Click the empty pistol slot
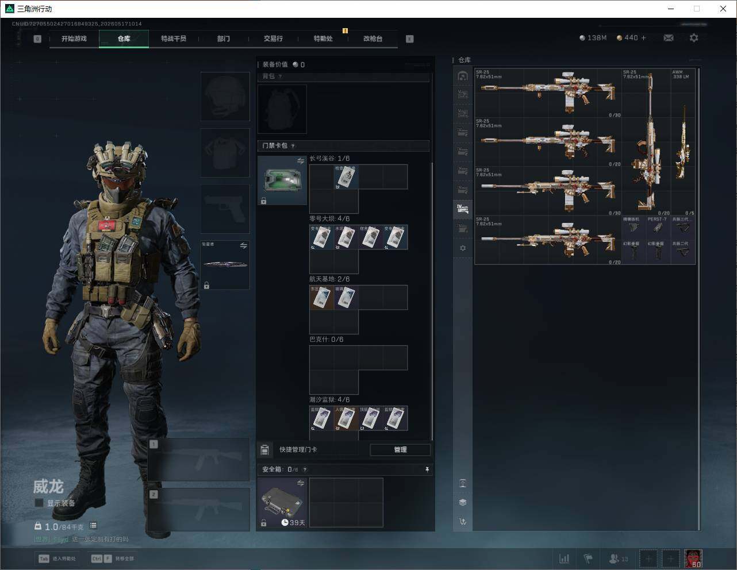 pos(225,209)
